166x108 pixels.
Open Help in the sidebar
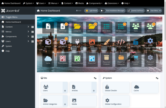click(x=17, y=51)
